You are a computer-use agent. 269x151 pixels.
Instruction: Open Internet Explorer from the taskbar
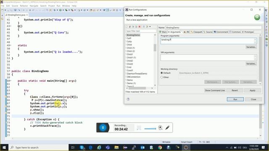[x=99, y=147]
